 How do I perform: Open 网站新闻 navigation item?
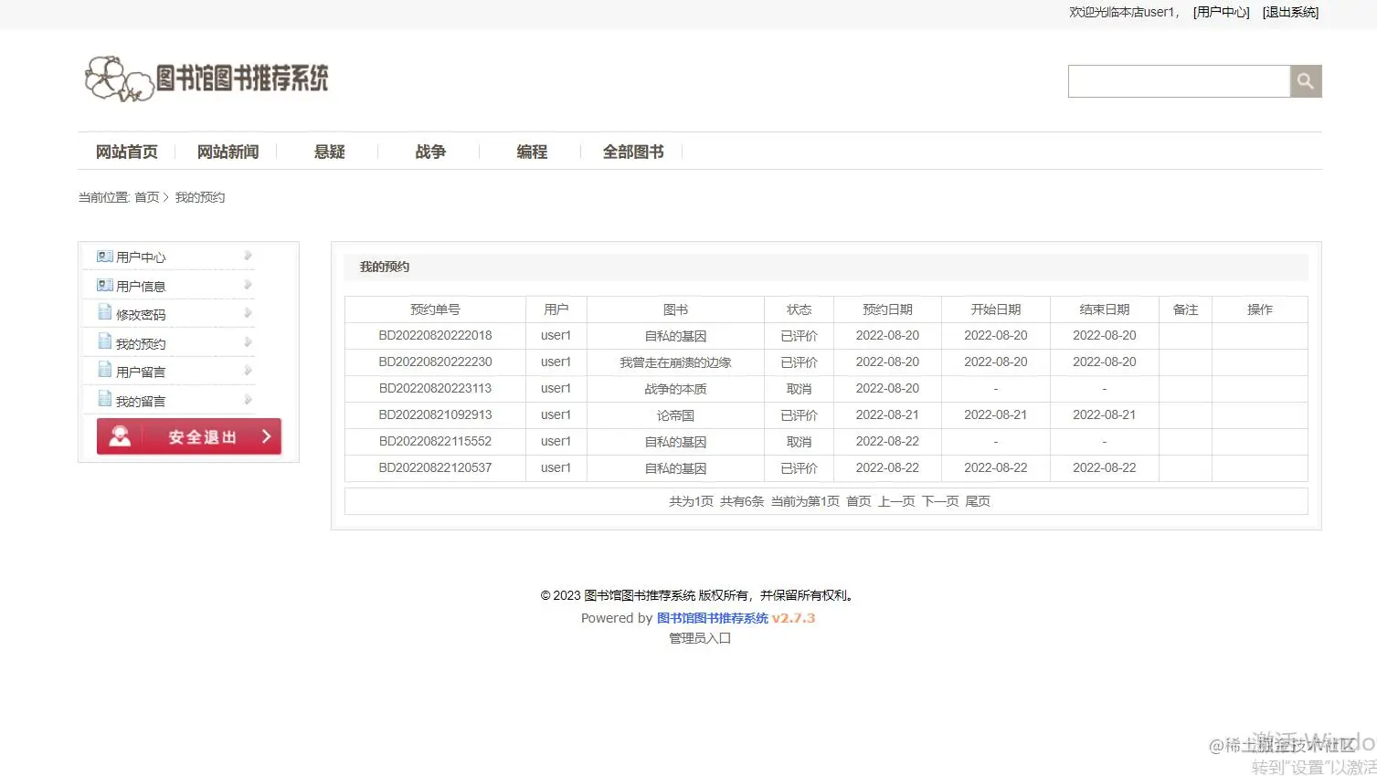pyautogui.click(x=228, y=152)
